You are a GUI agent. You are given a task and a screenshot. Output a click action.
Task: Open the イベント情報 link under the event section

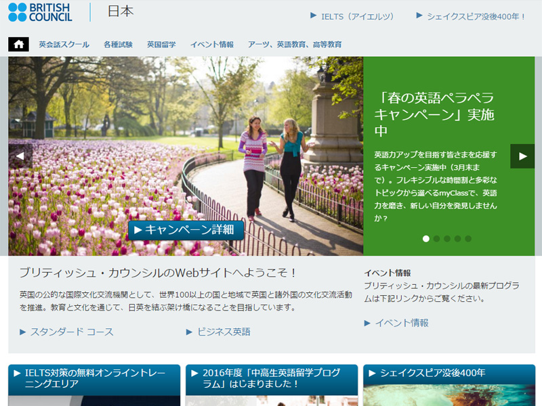click(396, 323)
